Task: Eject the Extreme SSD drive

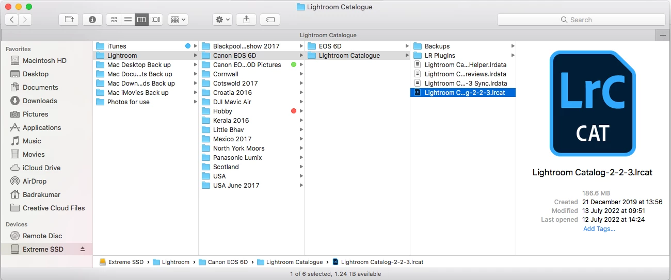Action: tap(83, 249)
